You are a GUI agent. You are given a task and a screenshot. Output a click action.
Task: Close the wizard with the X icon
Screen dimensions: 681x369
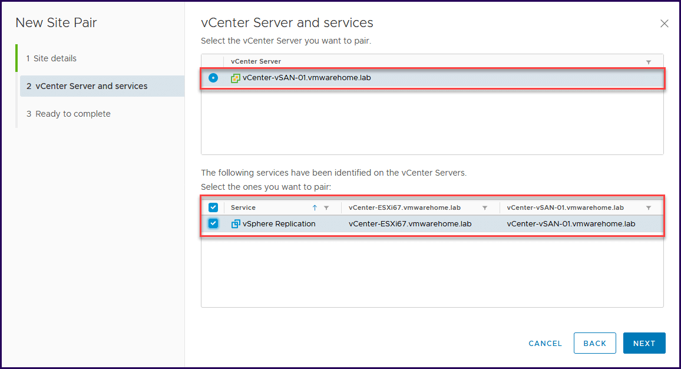click(x=664, y=24)
